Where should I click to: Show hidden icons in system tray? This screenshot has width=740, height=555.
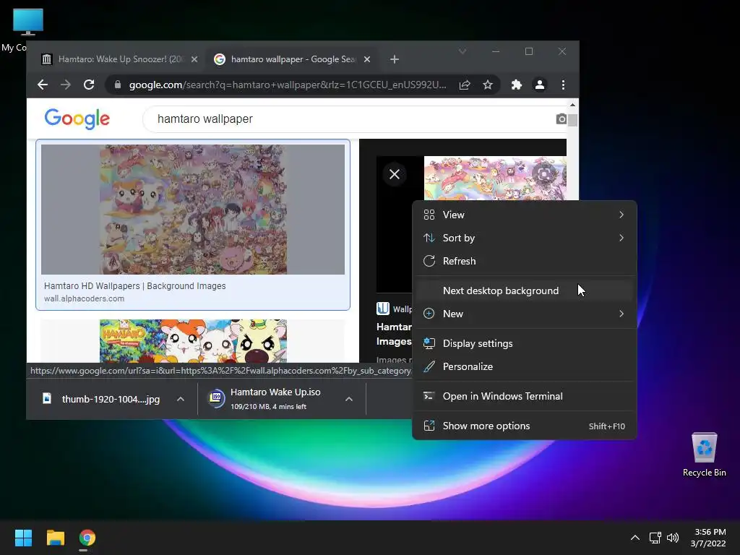(635, 538)
